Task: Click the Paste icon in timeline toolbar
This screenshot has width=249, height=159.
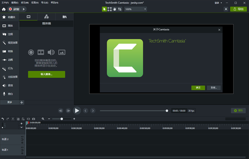Action: [23, 119]
